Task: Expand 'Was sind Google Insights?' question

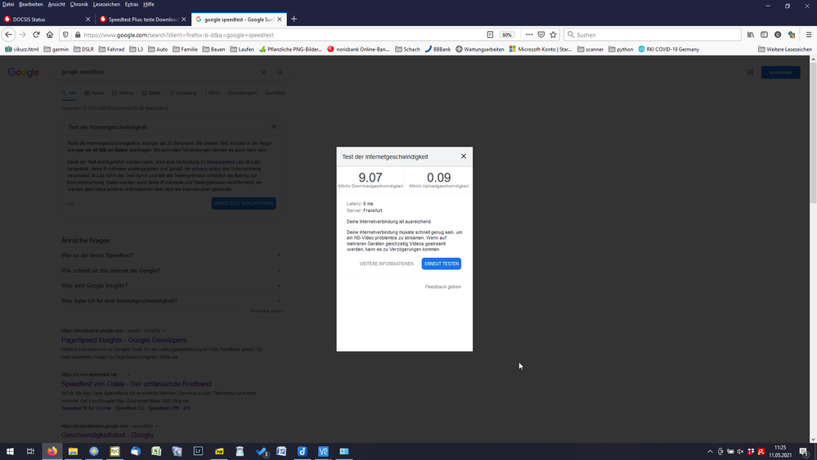Action: point(172,286)
